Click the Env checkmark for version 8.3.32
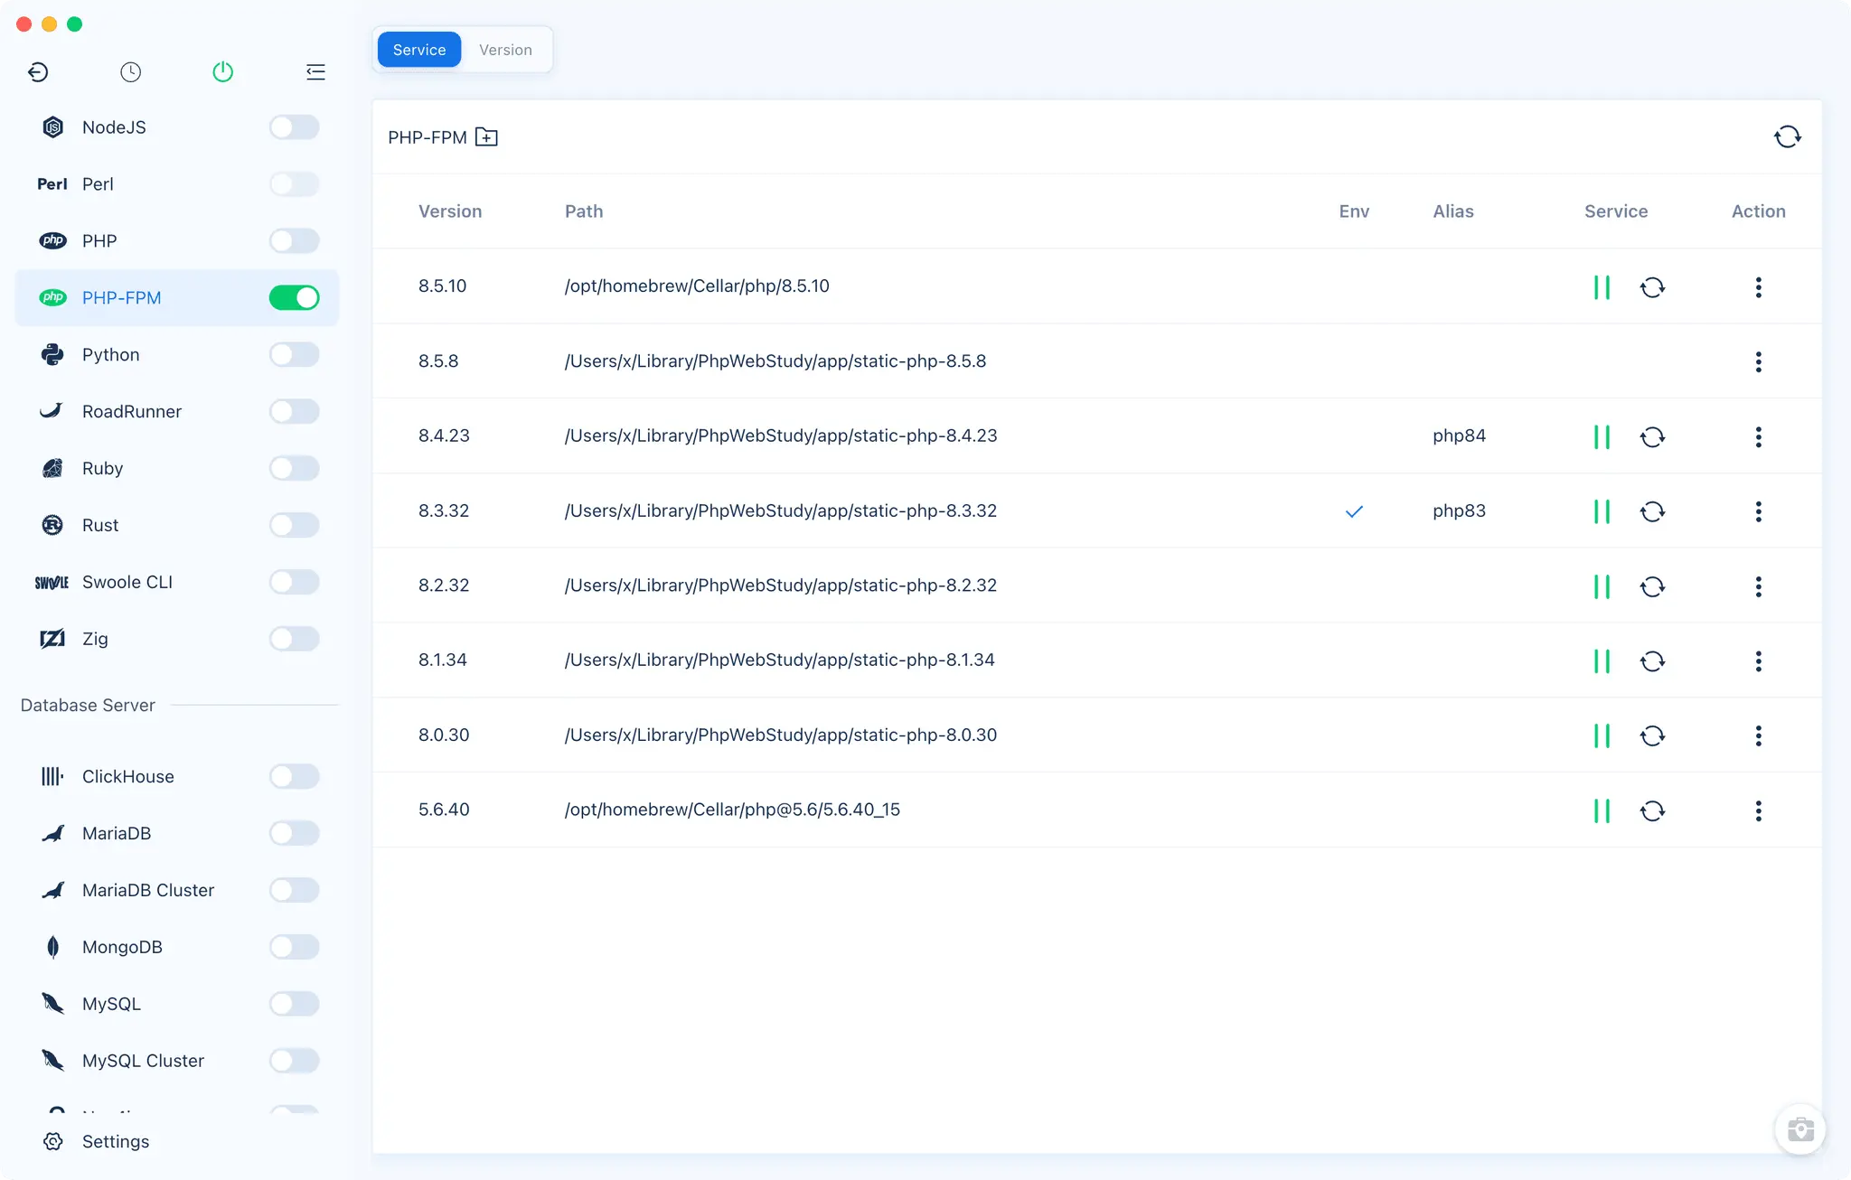Viewport: 1851px width, 1180px height. [x=1354, y=511]
